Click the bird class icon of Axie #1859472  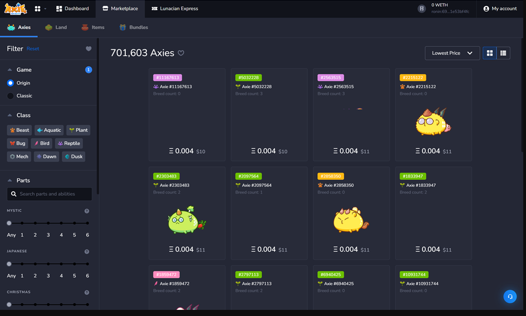click(x=156, y=284)
